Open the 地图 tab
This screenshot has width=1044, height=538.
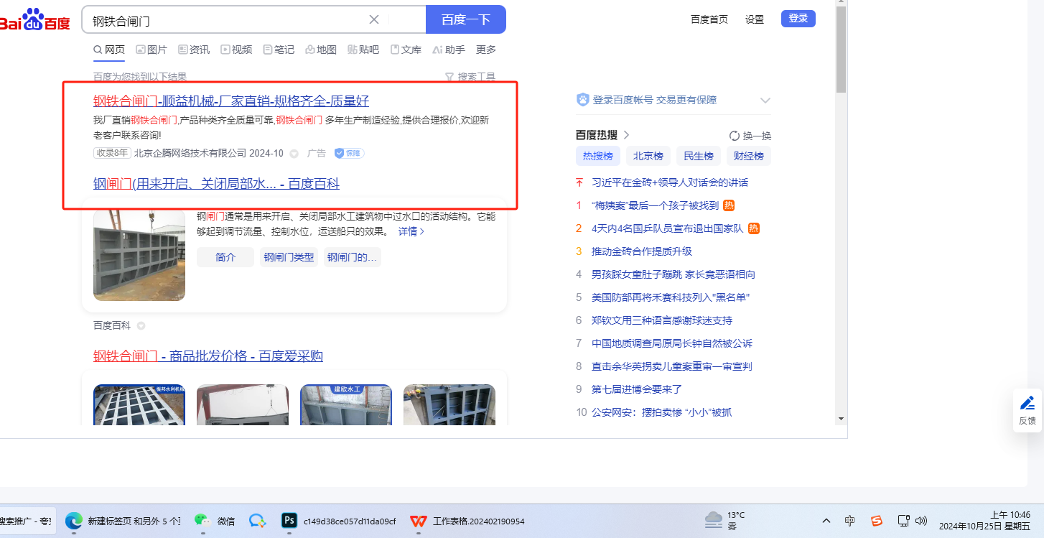321,50
